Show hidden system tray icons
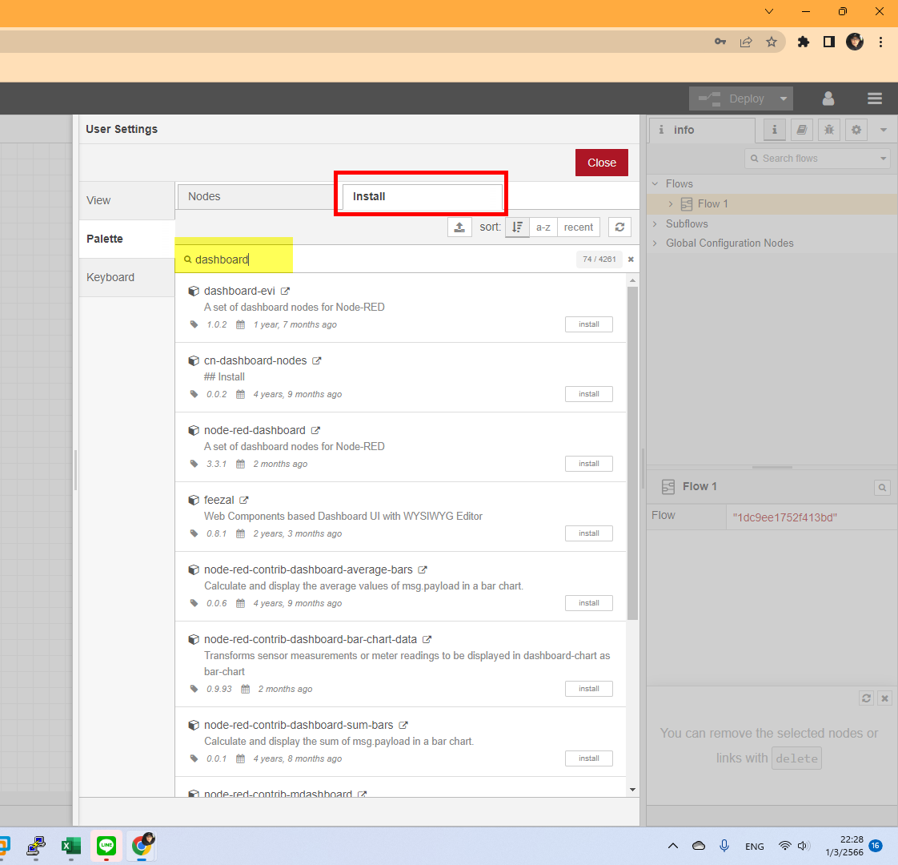 pyautogui.click(x=673, y=846)
